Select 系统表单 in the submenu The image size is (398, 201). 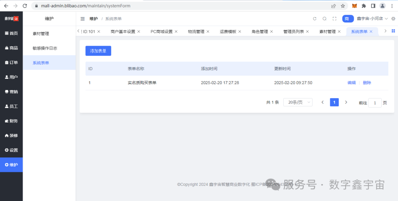click(x=49, y=62)
